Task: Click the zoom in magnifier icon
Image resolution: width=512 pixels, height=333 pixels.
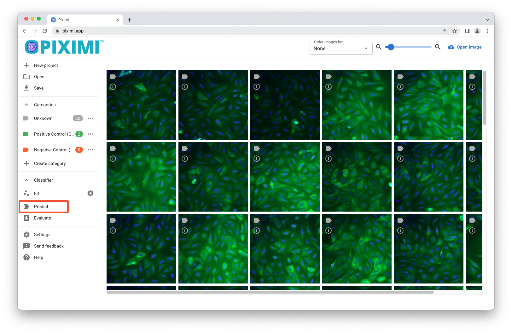Action: (x=438, y=47)
